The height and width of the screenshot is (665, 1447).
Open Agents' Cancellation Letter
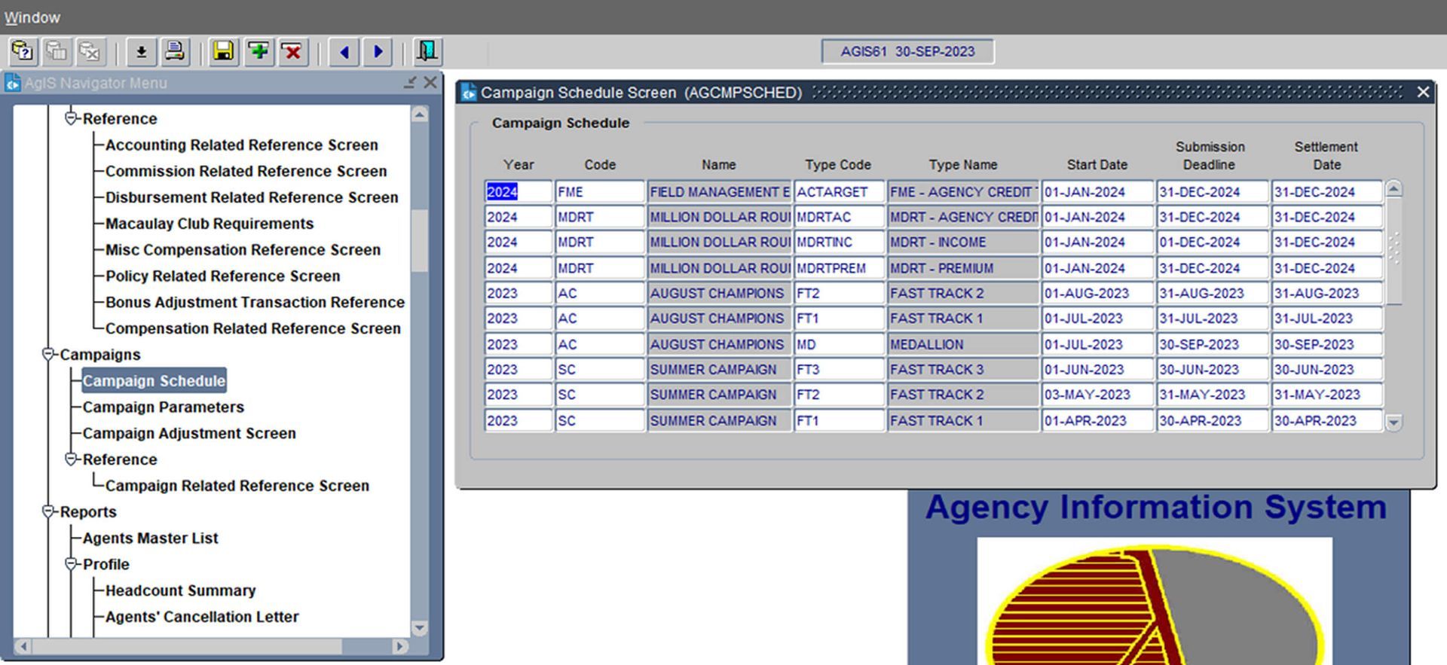(x=202, y=616)
